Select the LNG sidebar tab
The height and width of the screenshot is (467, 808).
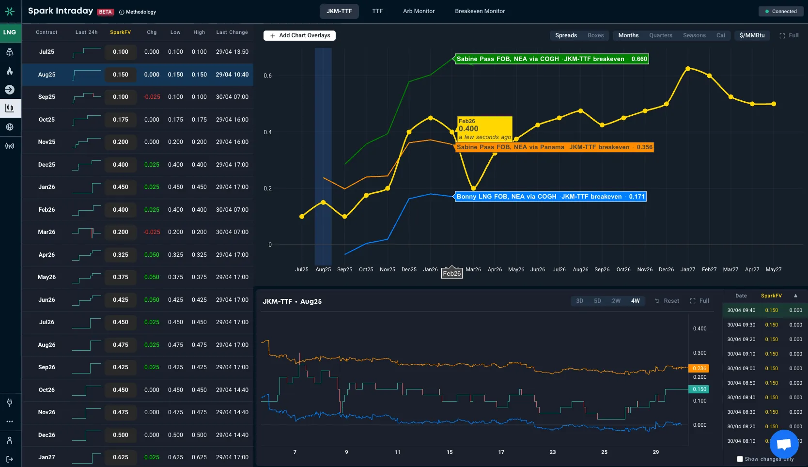10,32
